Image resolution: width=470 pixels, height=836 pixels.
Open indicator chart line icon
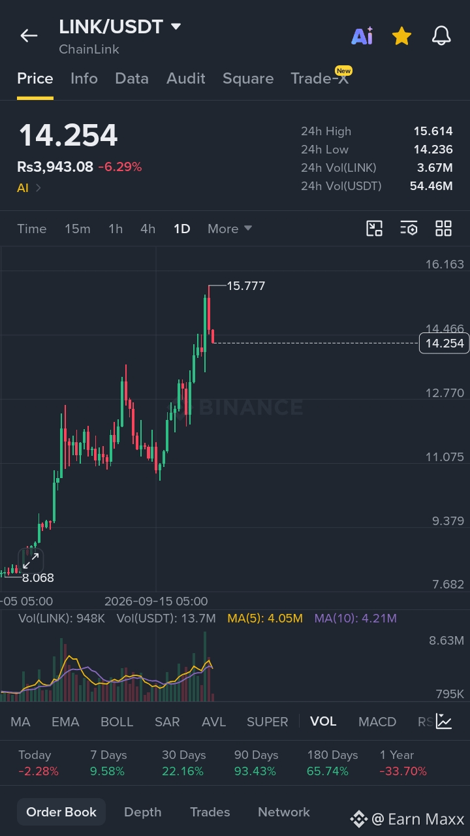coord(444,721)
